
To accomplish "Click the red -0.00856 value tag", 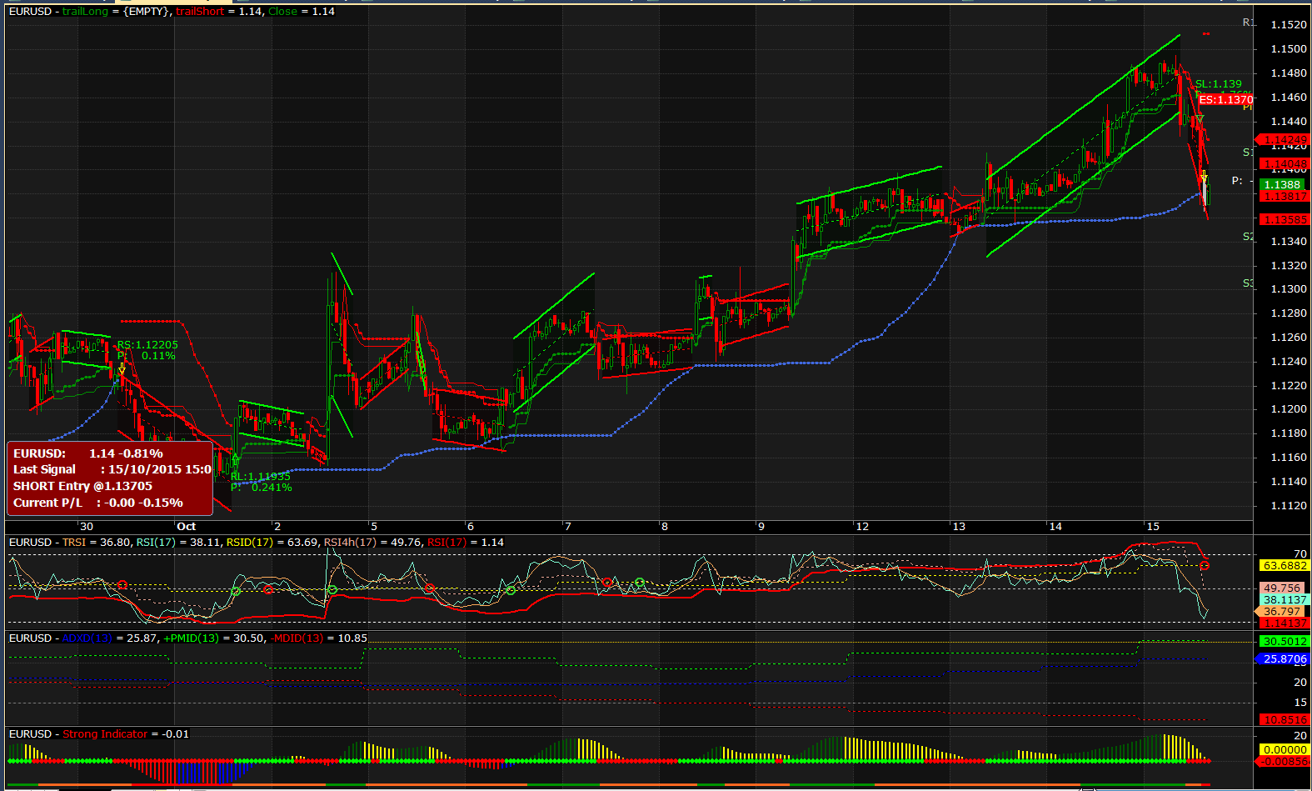I will click(x=1283, y=762).
